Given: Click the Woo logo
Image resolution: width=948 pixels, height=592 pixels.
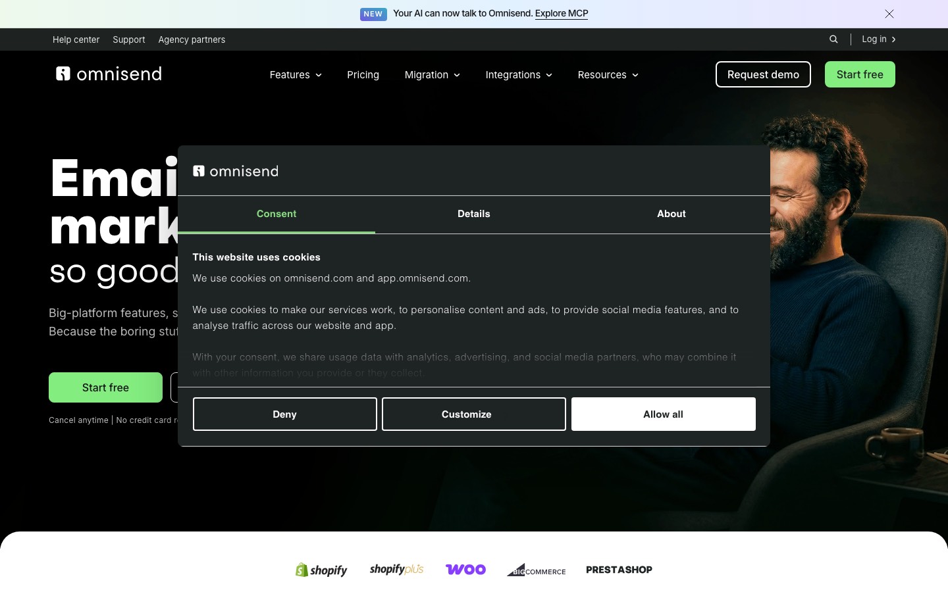Looking at the screenshot, I should coord(465,570).
